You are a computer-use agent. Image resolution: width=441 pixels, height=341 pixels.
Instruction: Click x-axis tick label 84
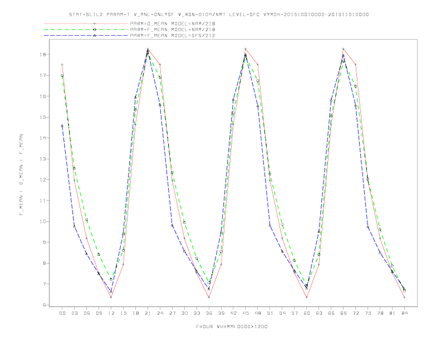[405, 313]
